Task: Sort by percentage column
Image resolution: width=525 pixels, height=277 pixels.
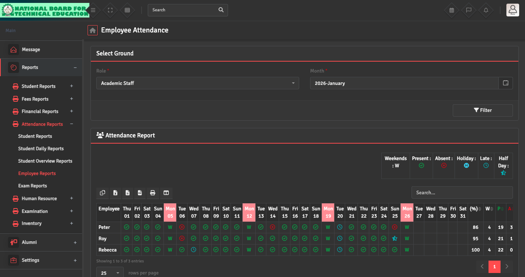Action: tap(475, 209)
